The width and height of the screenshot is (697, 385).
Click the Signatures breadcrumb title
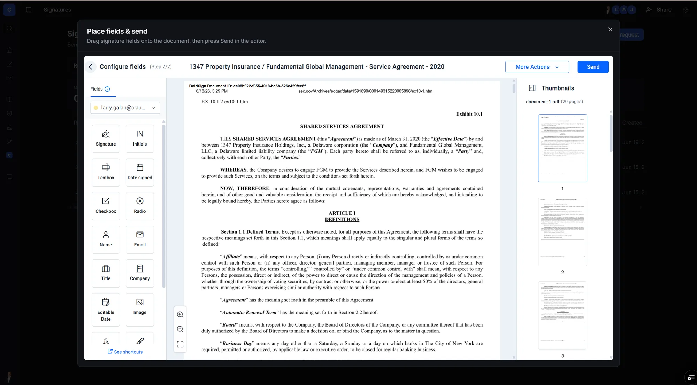tap(58, 10)
